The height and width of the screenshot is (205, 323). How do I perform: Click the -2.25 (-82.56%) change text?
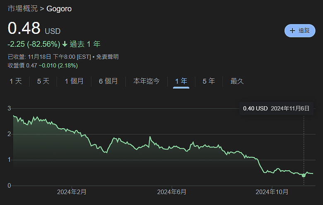tap(34, 44)
